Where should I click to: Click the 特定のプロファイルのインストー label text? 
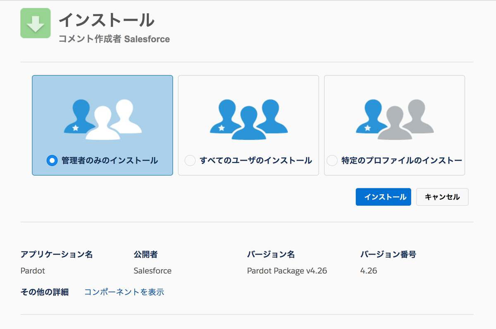pyautogui.click(x=402, y=160)
